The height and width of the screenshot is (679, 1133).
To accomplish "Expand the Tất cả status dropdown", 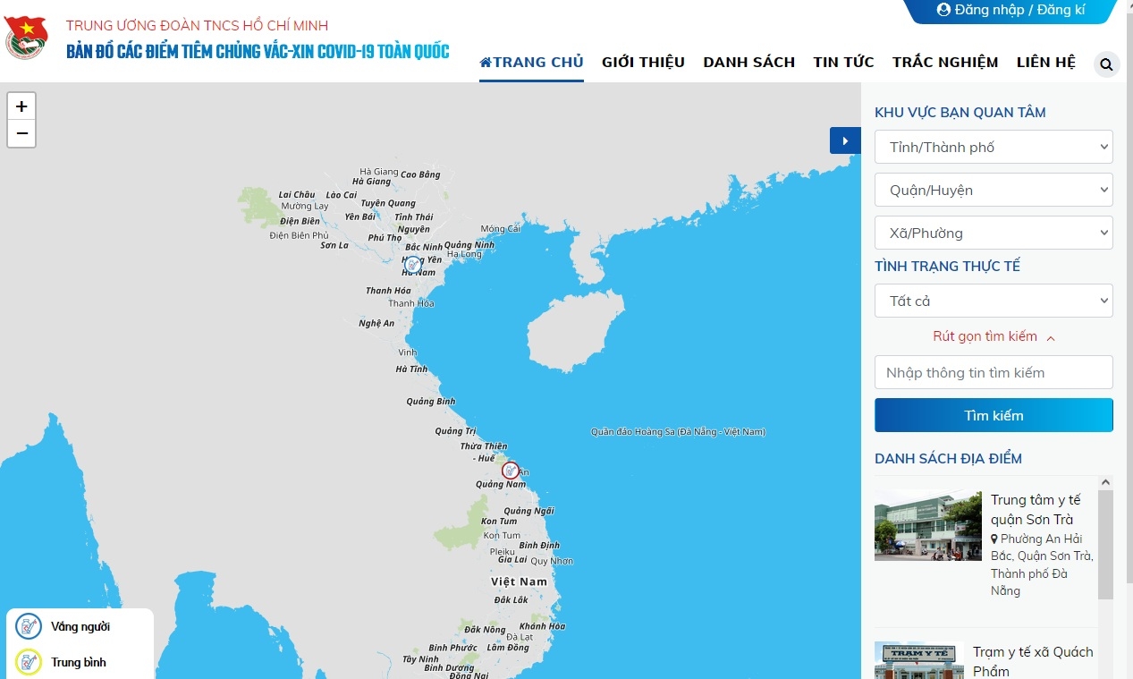I will [993, 301].
